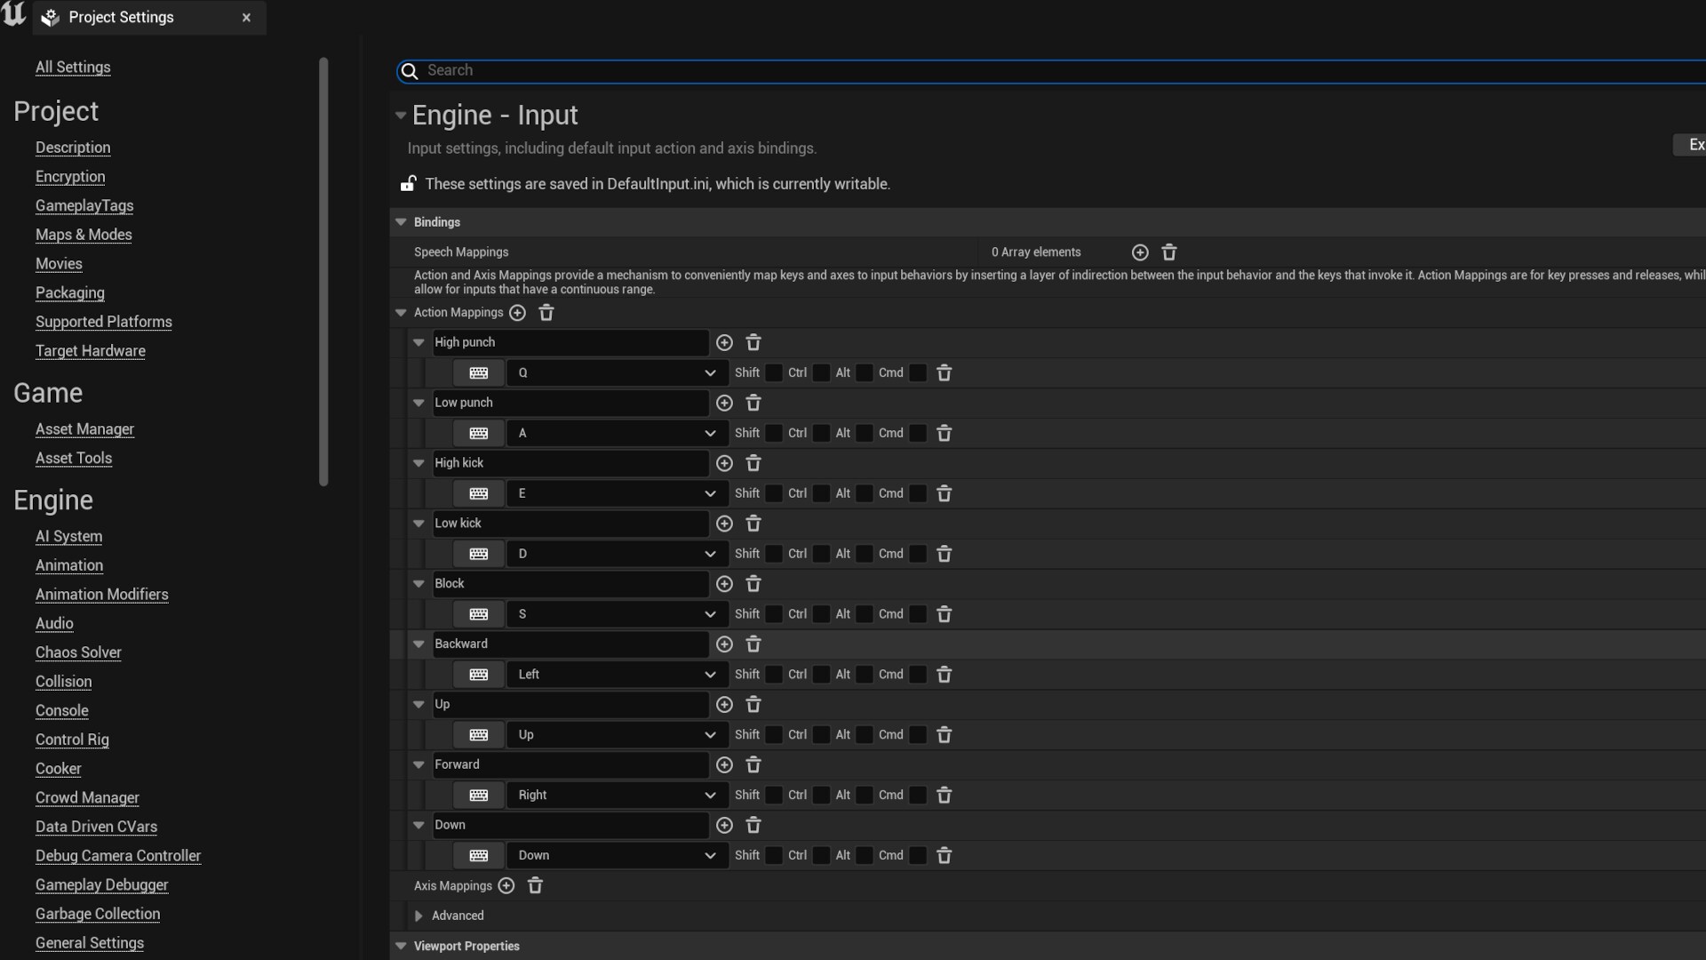Remove the Low kick D key binding

944,553
